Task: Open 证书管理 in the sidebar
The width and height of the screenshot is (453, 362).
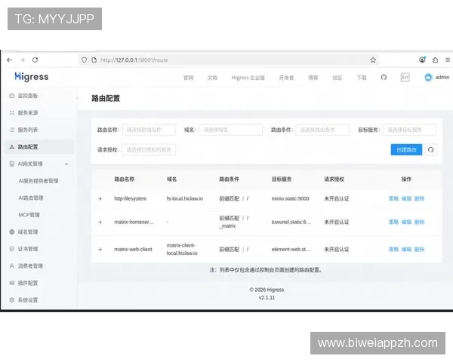Action: (x=39, y=249)
